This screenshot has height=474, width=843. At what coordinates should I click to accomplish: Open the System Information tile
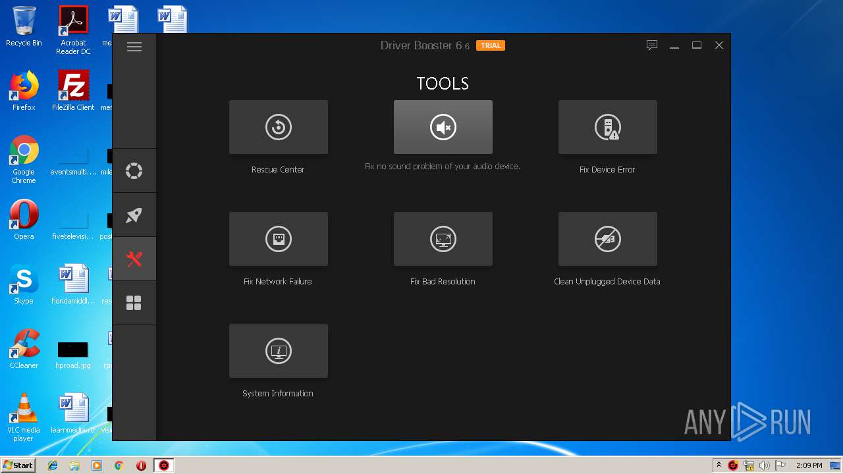pos(279,351)
